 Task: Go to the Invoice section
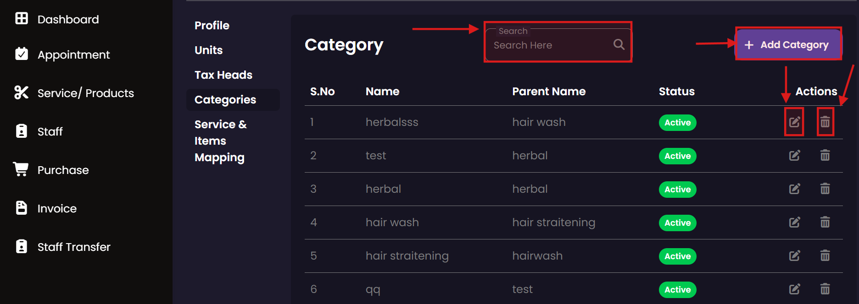[57, 209]
